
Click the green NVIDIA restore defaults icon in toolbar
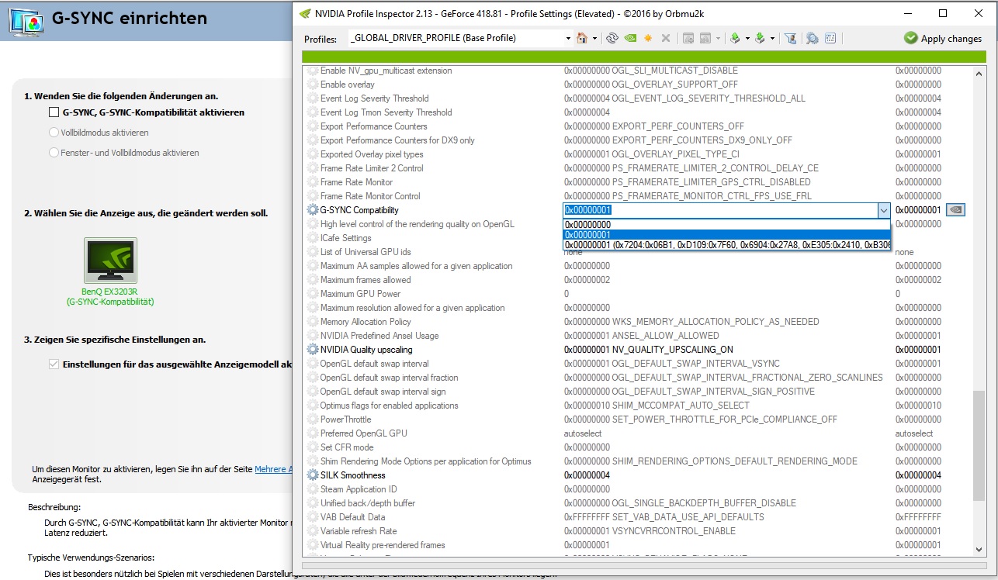pyautogui.click(x=631, y=38)
